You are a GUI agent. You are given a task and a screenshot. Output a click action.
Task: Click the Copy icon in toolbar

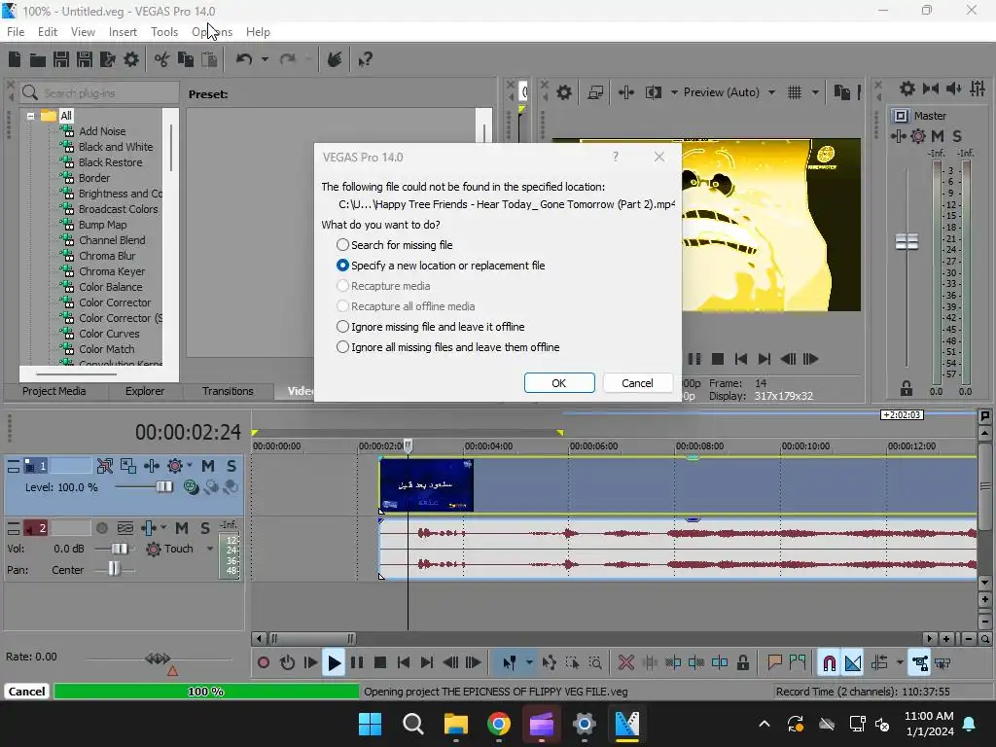[x=186, y=59]
